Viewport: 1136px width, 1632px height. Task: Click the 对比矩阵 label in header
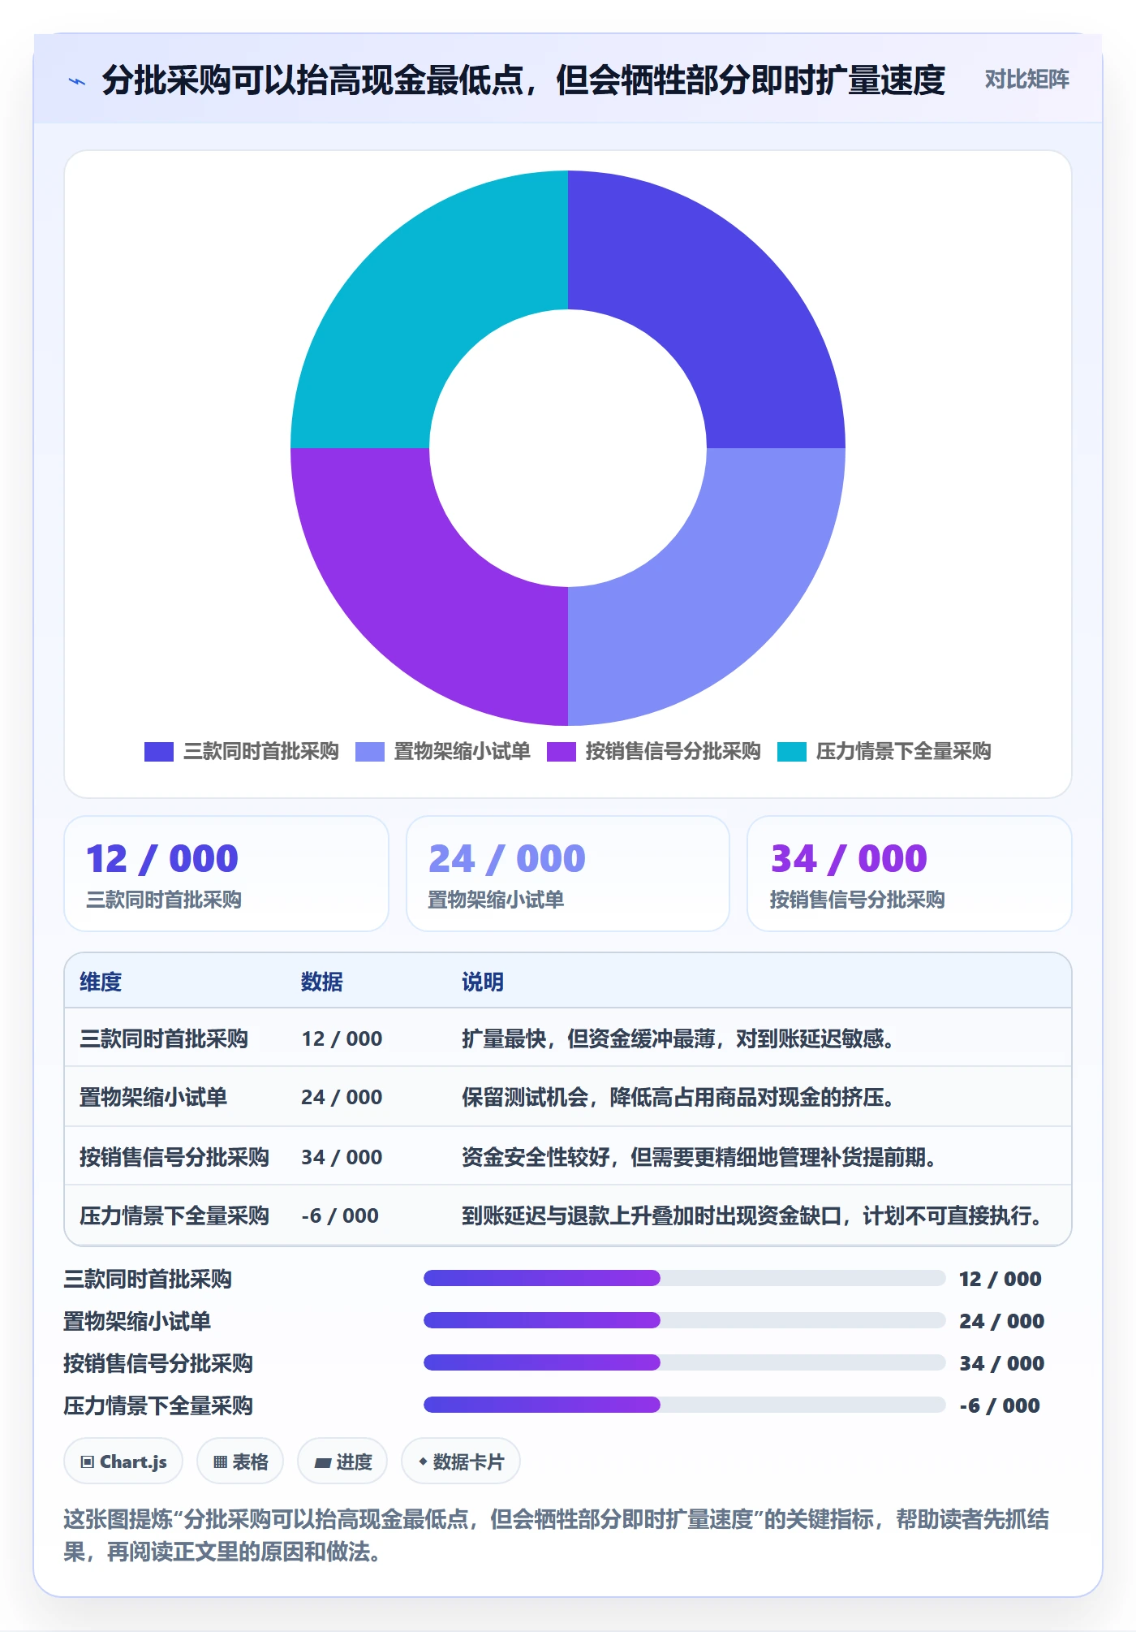click(1026, 80)
